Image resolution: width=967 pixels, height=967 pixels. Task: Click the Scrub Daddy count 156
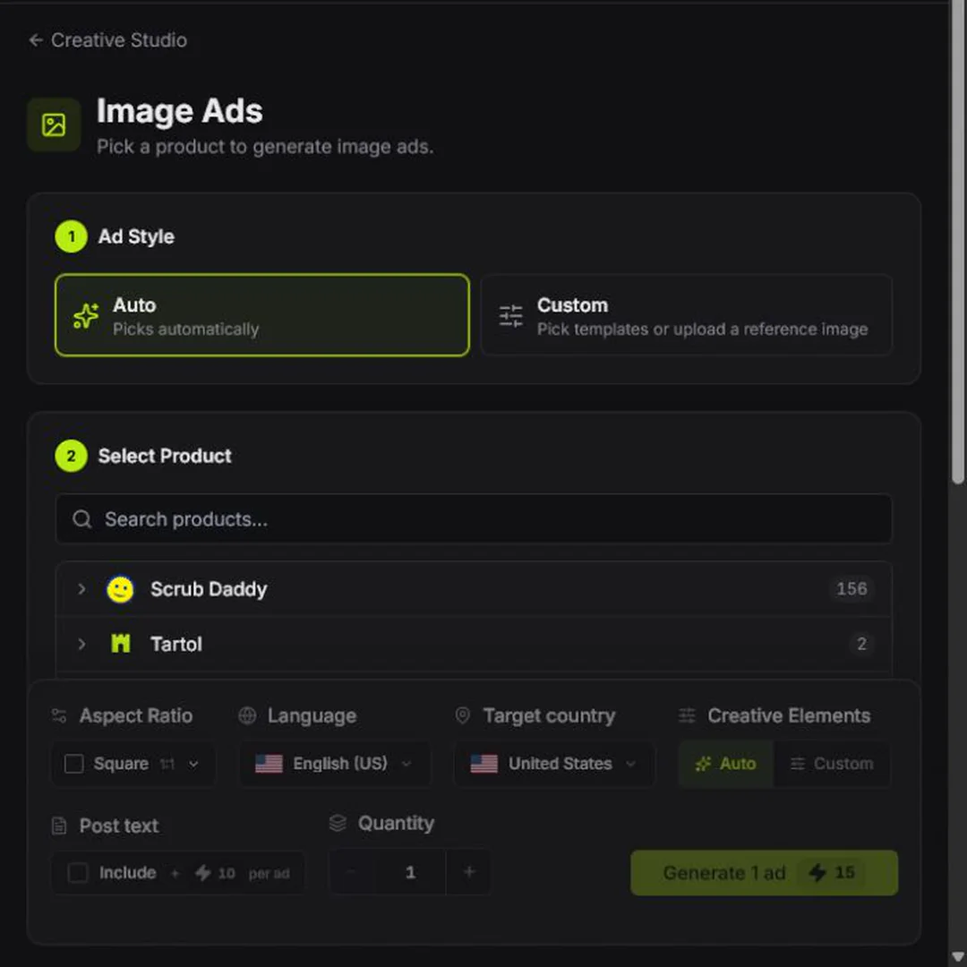pos(851,589)
